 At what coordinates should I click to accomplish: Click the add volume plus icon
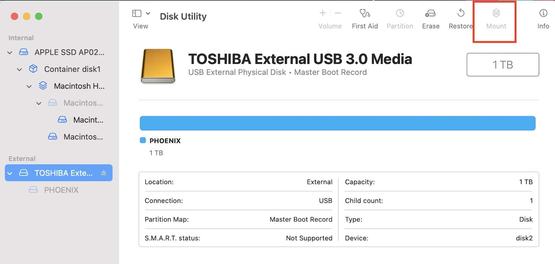323,14
